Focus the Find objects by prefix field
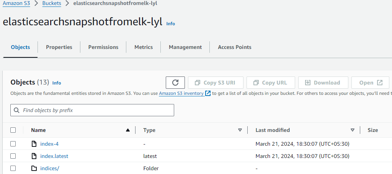392x174 pixels. tap(92, 110)
